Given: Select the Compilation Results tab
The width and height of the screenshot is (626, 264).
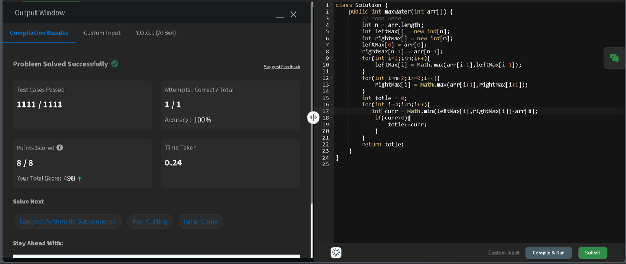Looking at the screenshot, I should tap(39, 33).
